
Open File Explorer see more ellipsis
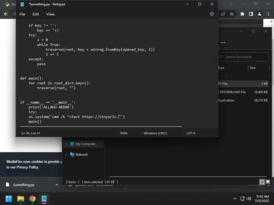point(223,42)
